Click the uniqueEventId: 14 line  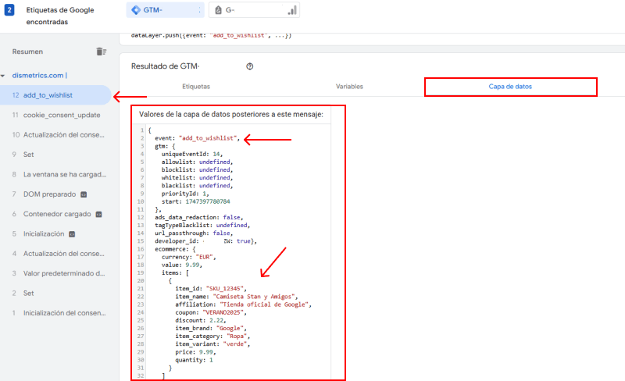pos(192,155)
